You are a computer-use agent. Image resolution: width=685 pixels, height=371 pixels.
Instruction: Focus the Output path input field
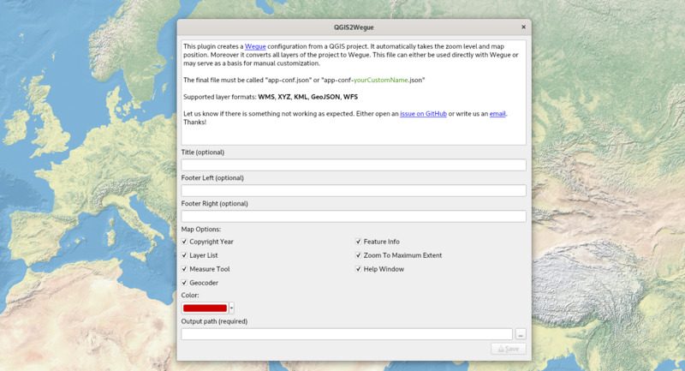pos(347,334)
